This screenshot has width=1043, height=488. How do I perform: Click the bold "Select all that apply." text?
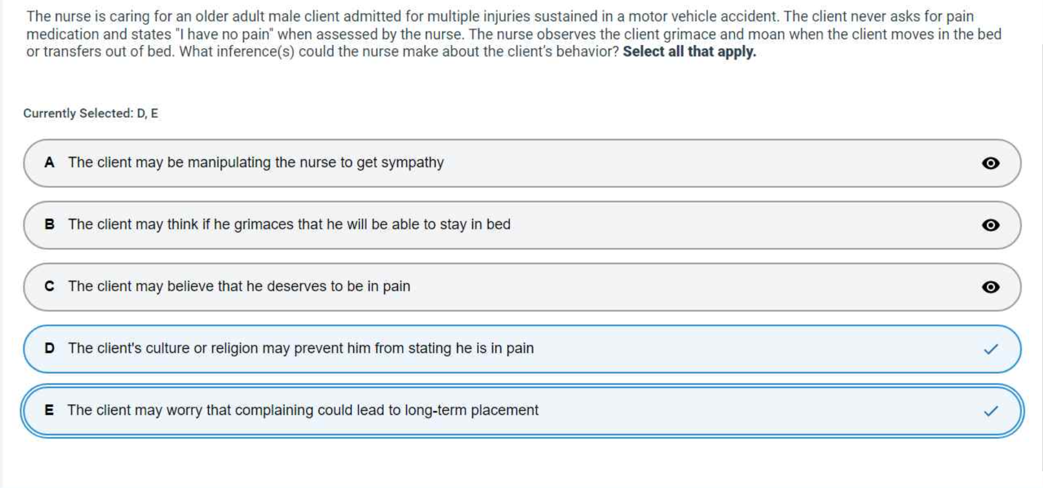(689, 52)
